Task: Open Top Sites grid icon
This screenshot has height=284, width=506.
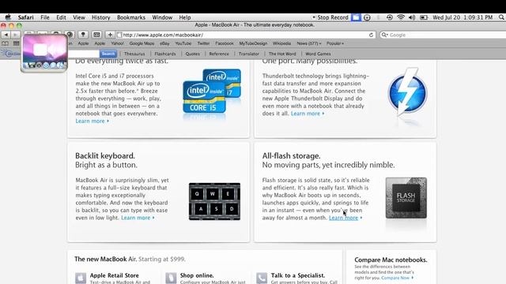Action: pyautogui.click(x=16, y=43)
